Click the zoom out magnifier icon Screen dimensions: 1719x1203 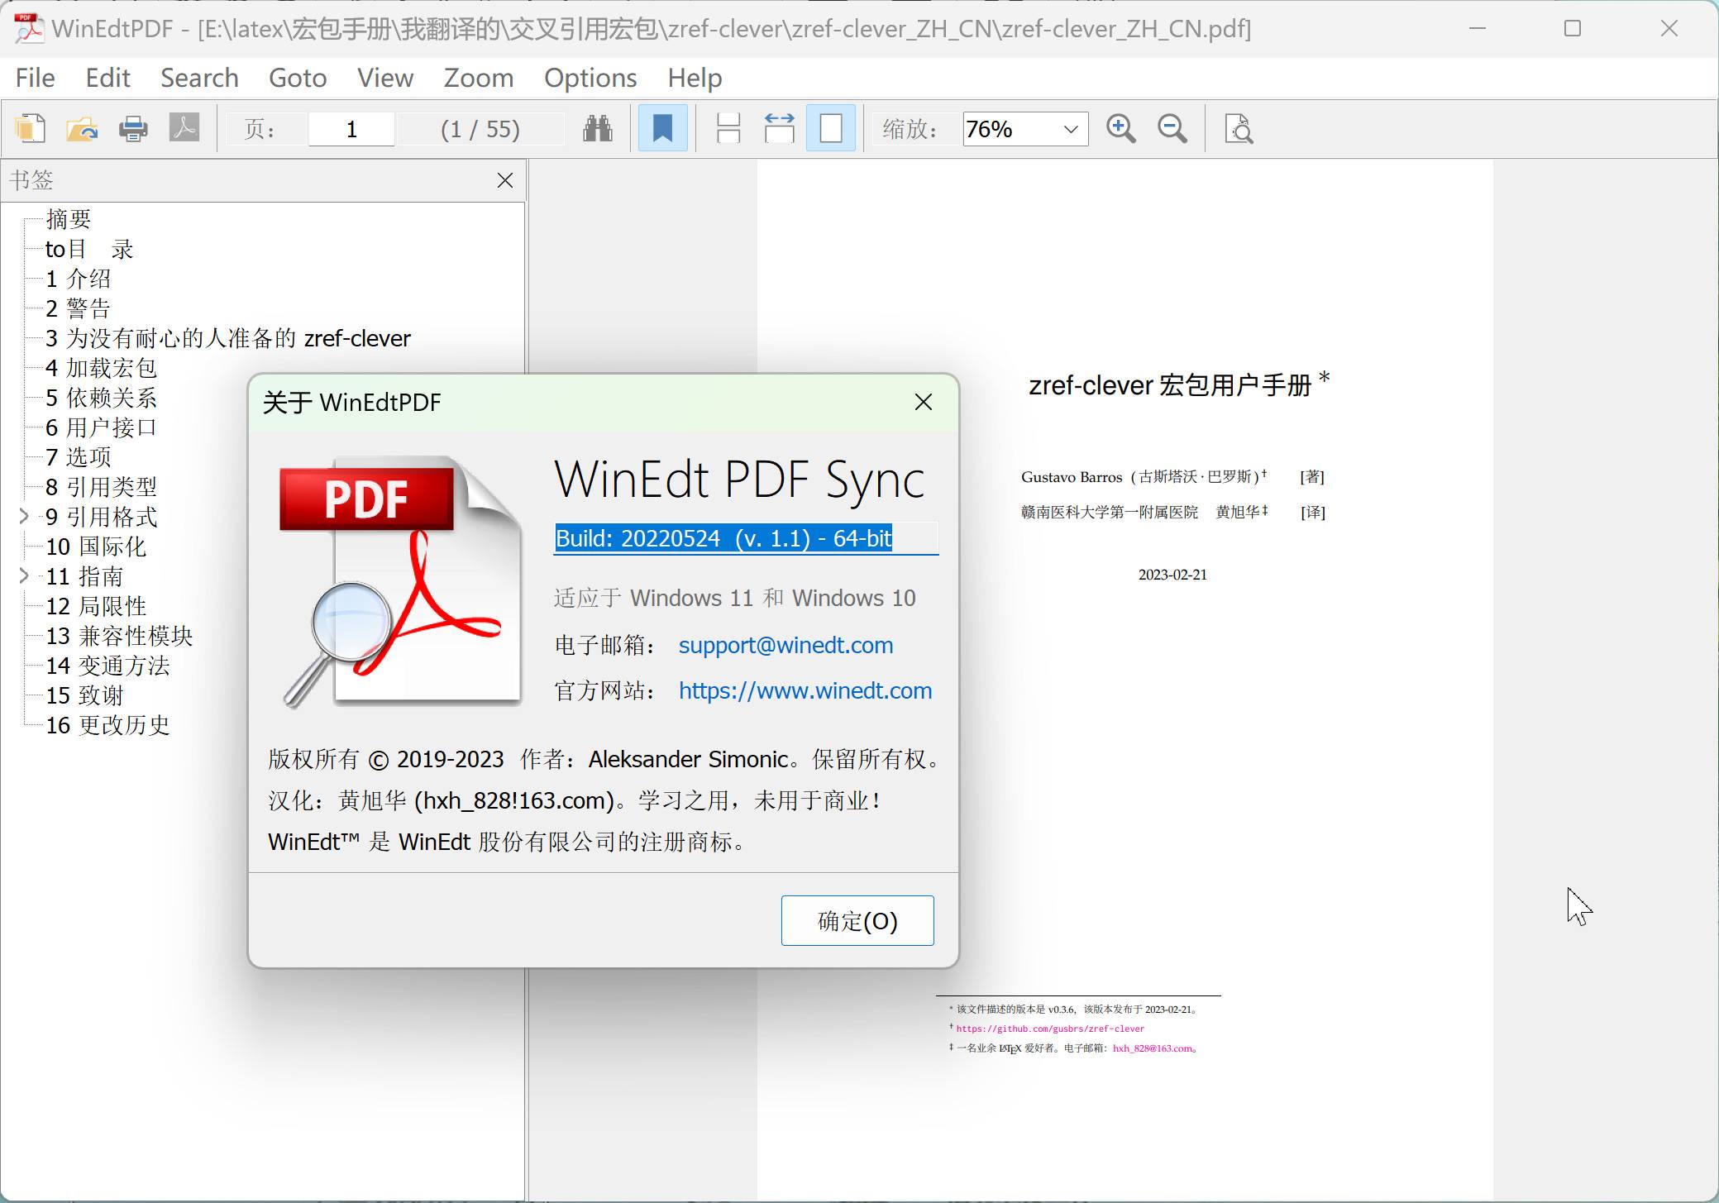(1172, 129)
